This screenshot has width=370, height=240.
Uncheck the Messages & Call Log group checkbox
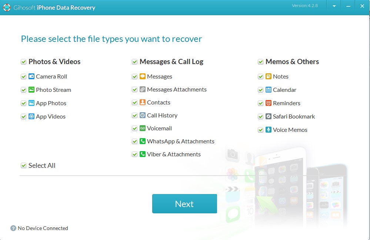(x=134, y=62)
